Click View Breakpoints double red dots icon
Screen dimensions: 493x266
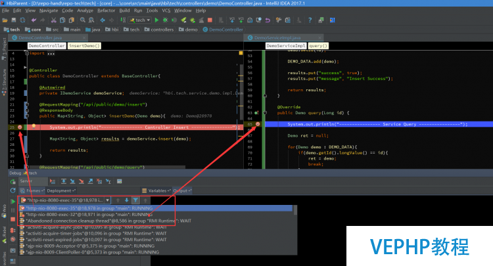click(13, 230)
